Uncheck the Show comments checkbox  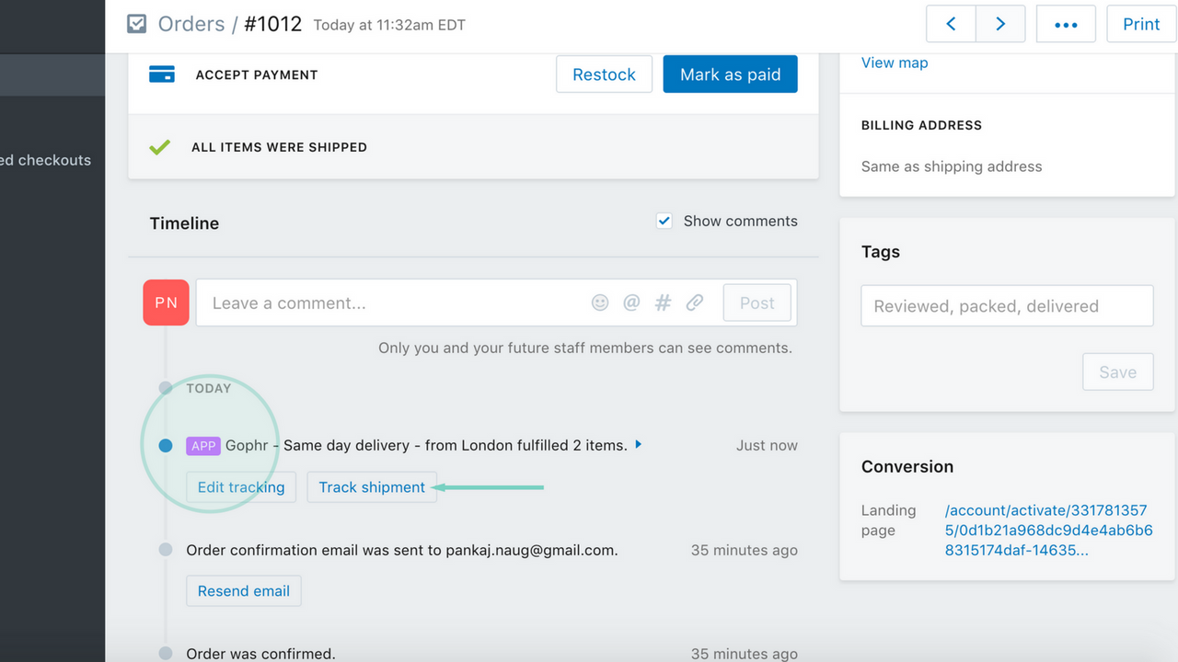(664, 221)
